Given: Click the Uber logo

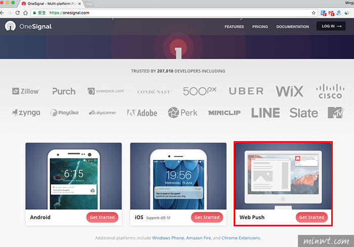Looking at the screenshot, I should point(246,91).
